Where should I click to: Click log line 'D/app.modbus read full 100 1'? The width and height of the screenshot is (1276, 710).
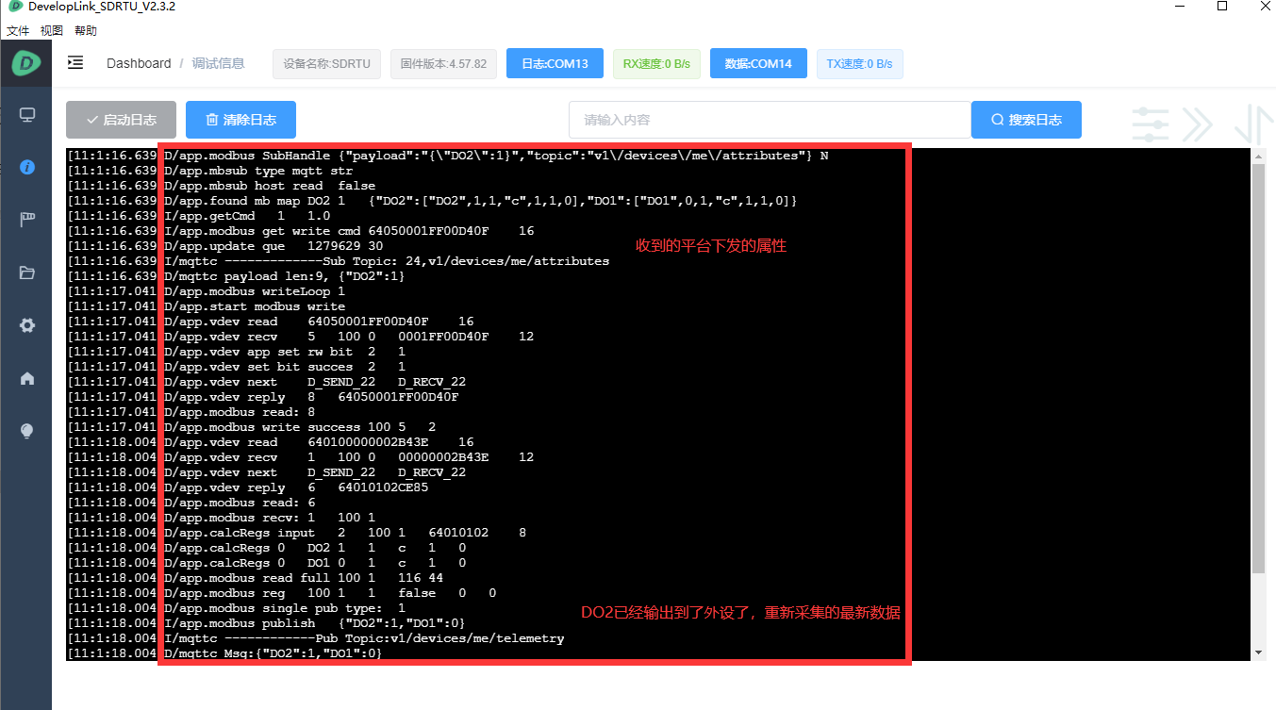(x=256, y=578)
